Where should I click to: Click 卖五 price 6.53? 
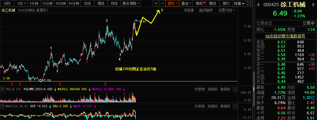(281, 42)
